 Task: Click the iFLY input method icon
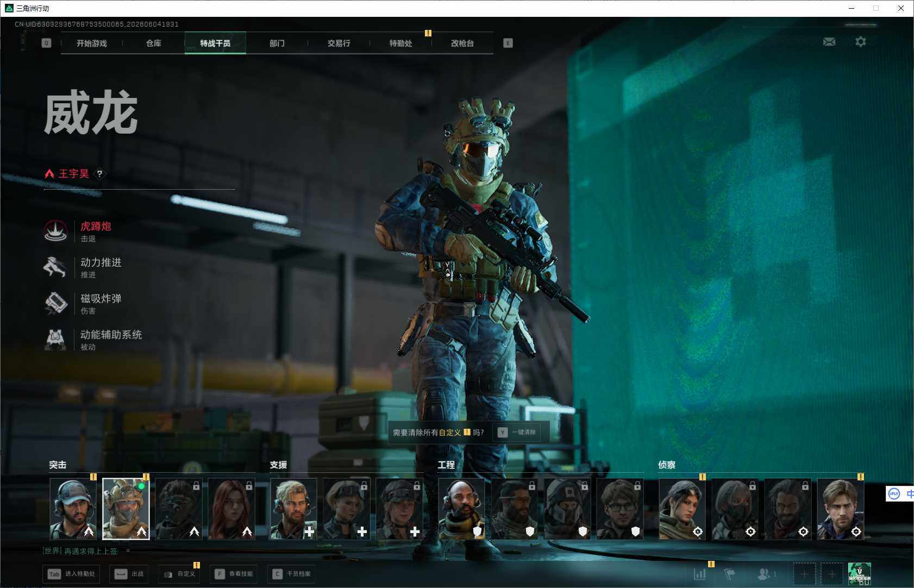[x=894, y=494]
